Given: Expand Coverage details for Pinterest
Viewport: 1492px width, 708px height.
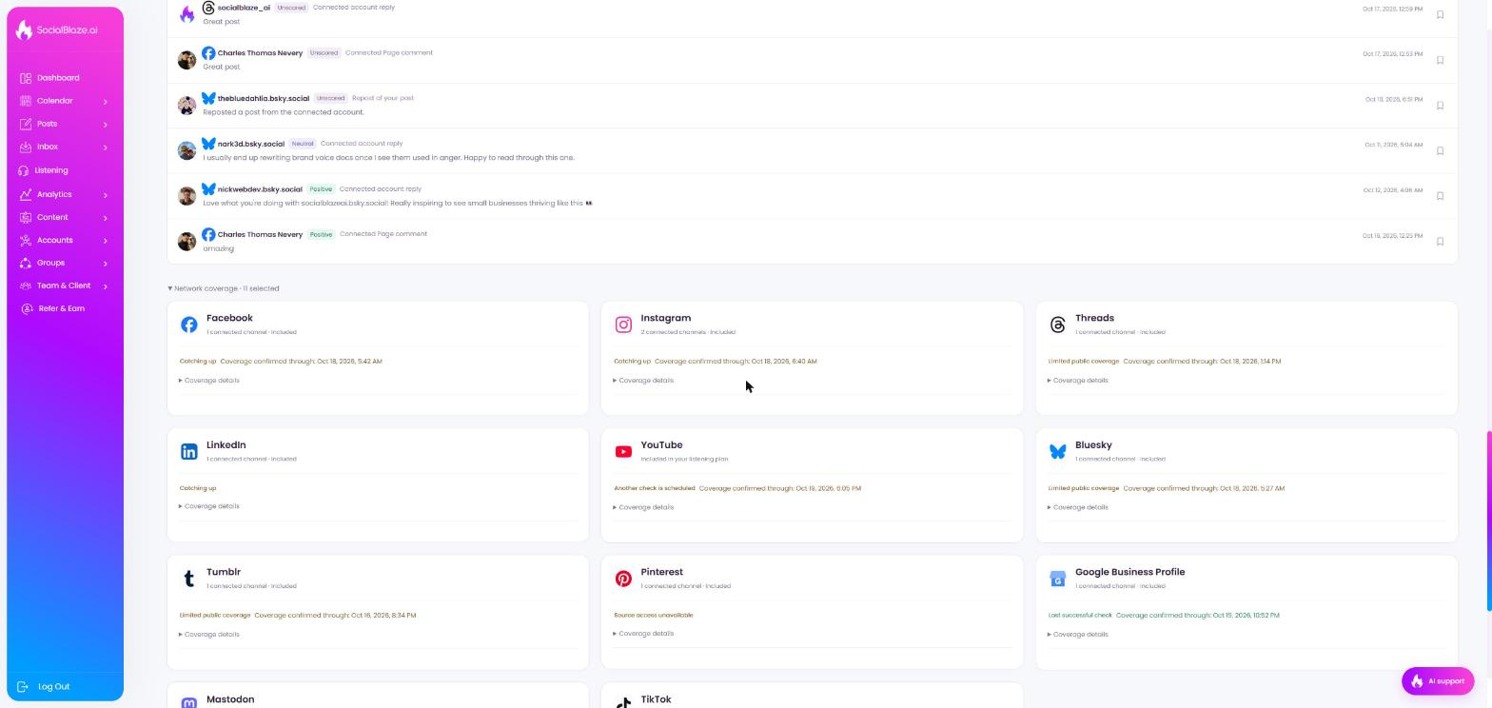Looking at the screenshot, I should point(644,634).
